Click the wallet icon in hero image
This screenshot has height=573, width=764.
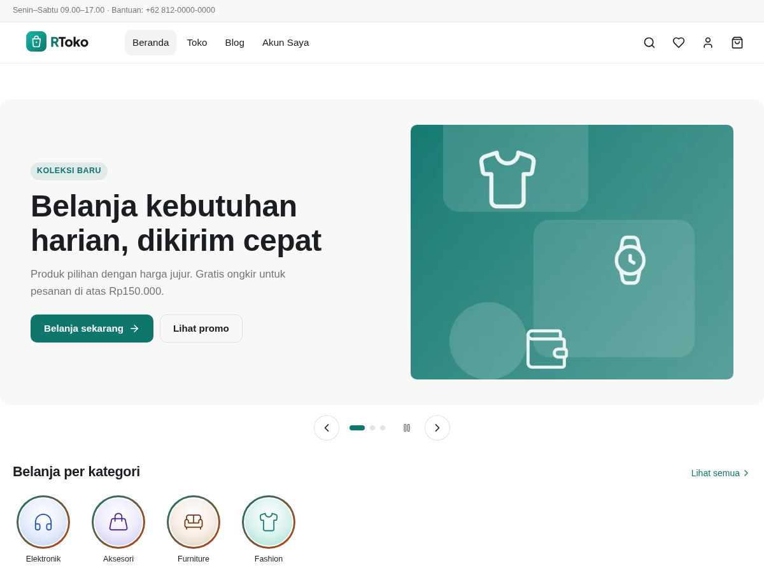(x=547, y=349)
